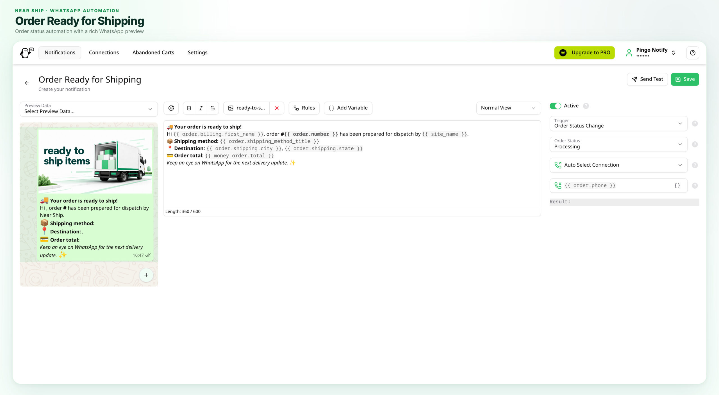Go back using the left arrow
719x395 pixels.
point(27,83)
